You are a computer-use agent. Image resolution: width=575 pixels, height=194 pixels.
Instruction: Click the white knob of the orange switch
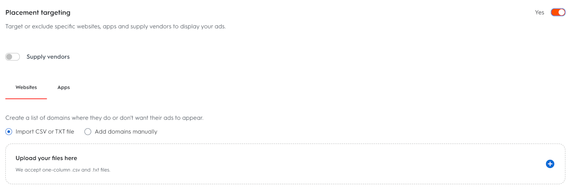(x=562, y=13)
